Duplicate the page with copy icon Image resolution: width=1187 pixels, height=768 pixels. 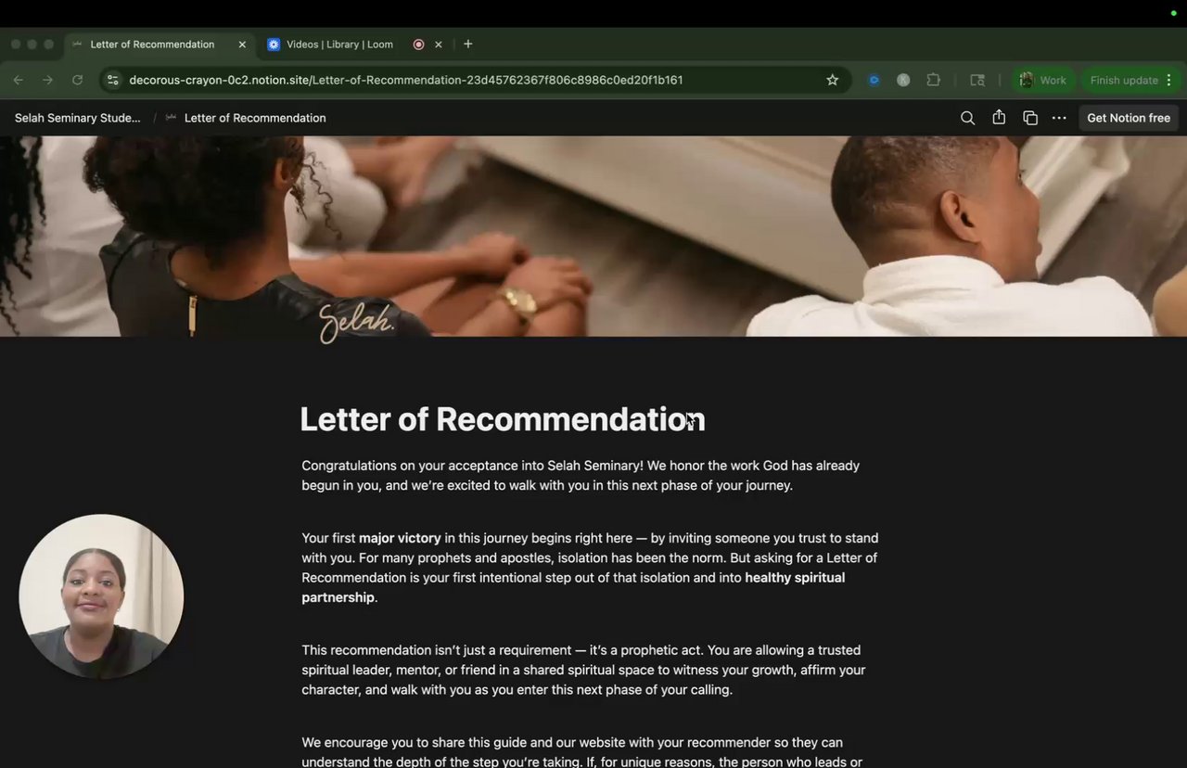coord(1029,118)
